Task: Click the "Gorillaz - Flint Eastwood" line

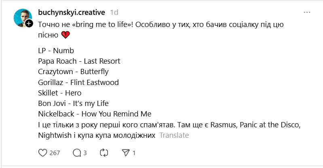Action: [78, 82]
